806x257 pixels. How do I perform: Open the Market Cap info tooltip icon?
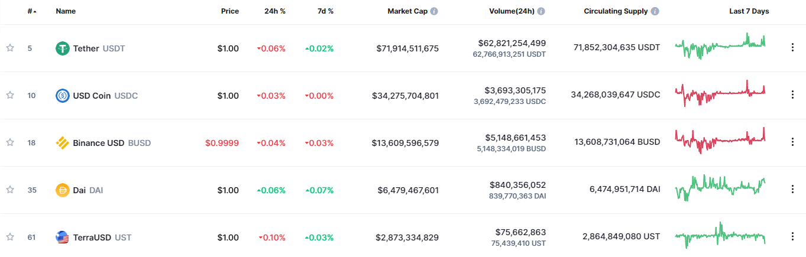(x=435, y=11)
